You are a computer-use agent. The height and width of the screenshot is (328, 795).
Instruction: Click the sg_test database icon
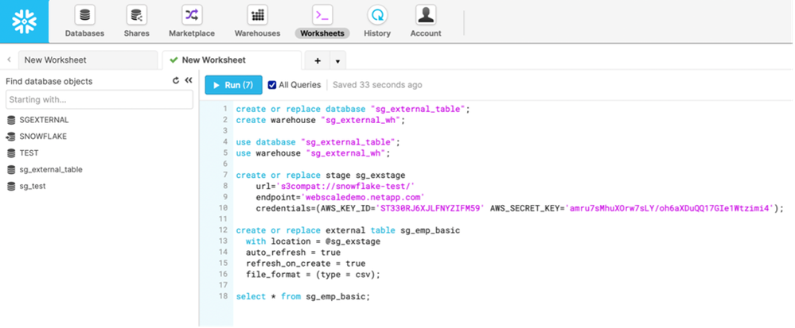(x=10, y=187)
